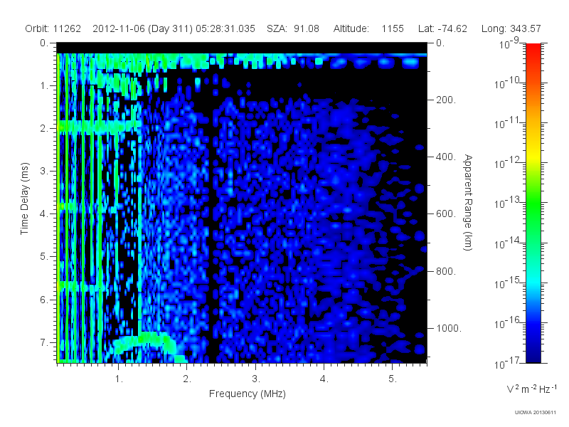569x427 pixels.
Task: Click the '10⁻¹⁷' color scale label
Action: click(509, 363)
